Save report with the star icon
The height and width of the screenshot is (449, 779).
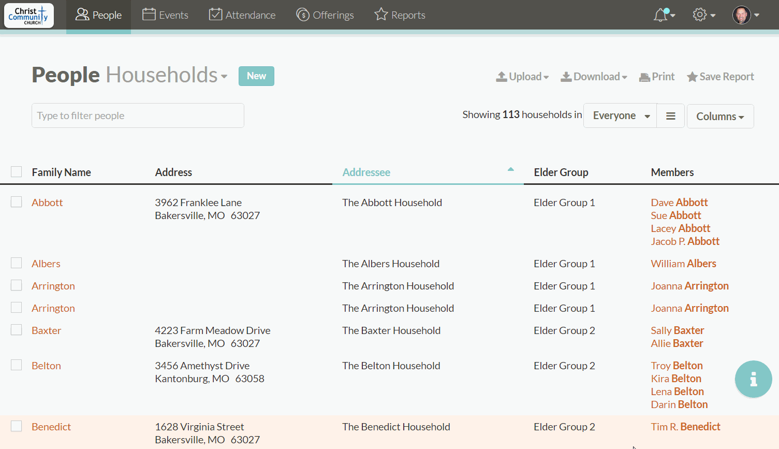[x=720, y=77]
